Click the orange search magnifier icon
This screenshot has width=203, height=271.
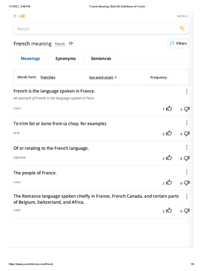click(x=182, y=29)
